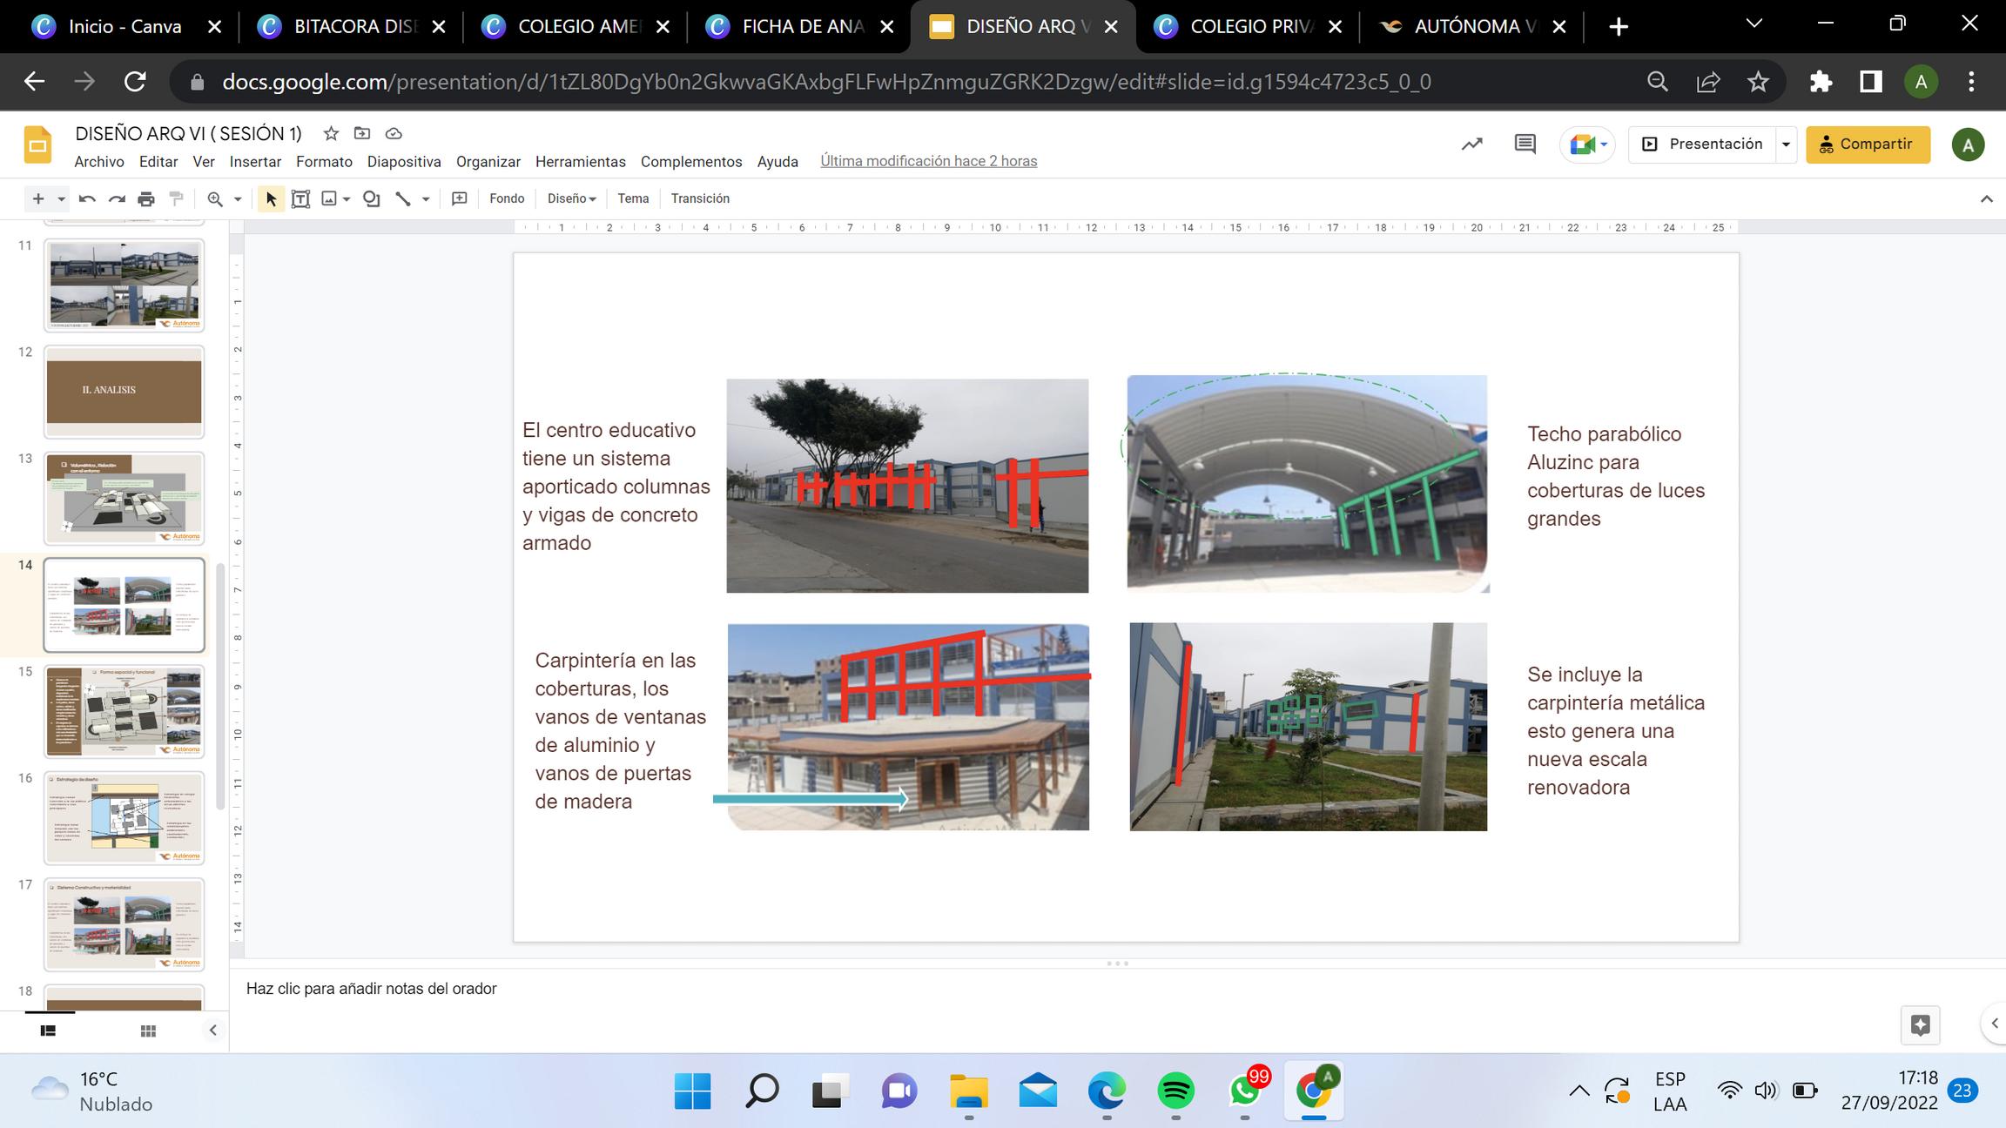Viewport: 2006px width, 1128px height.
Task: Open Spotify from the taskbar
Action: (x=1175, y=1091)
